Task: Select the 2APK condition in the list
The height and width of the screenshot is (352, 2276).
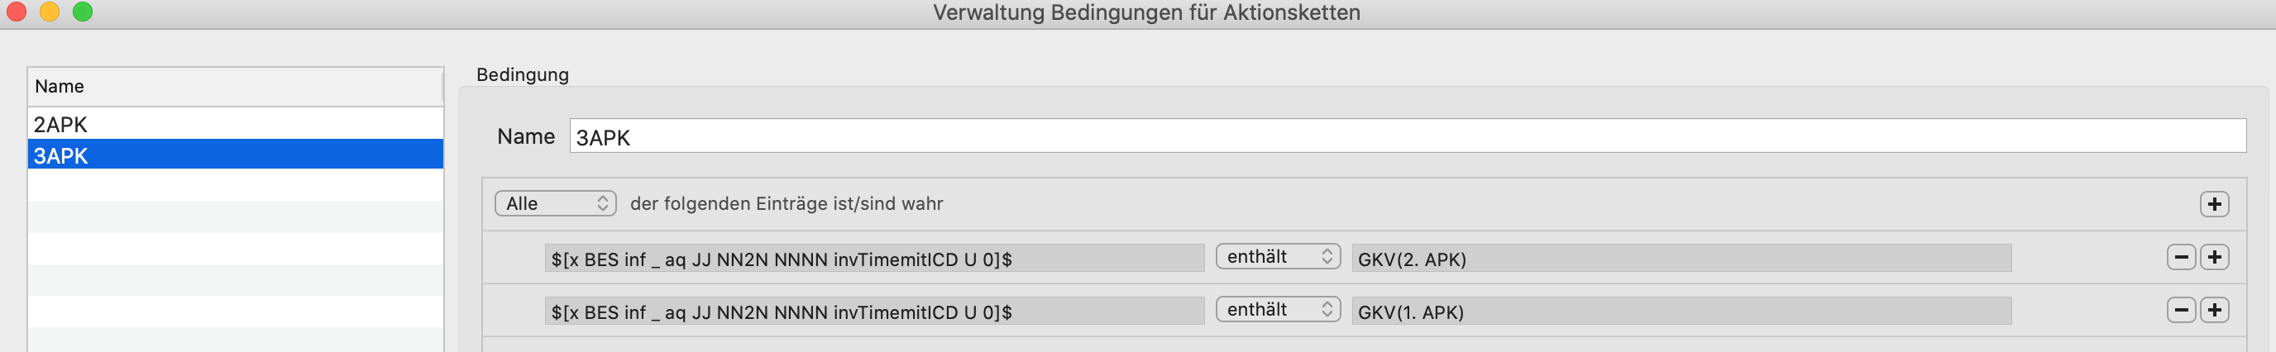Action: (x=235, y=125)
